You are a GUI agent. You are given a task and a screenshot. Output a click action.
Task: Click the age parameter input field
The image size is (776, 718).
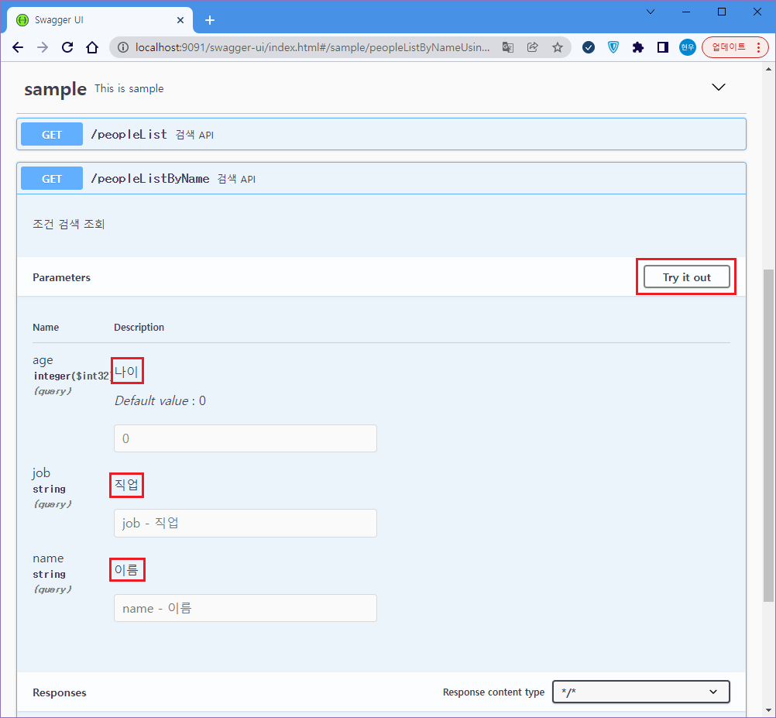(x=246, y=438)
